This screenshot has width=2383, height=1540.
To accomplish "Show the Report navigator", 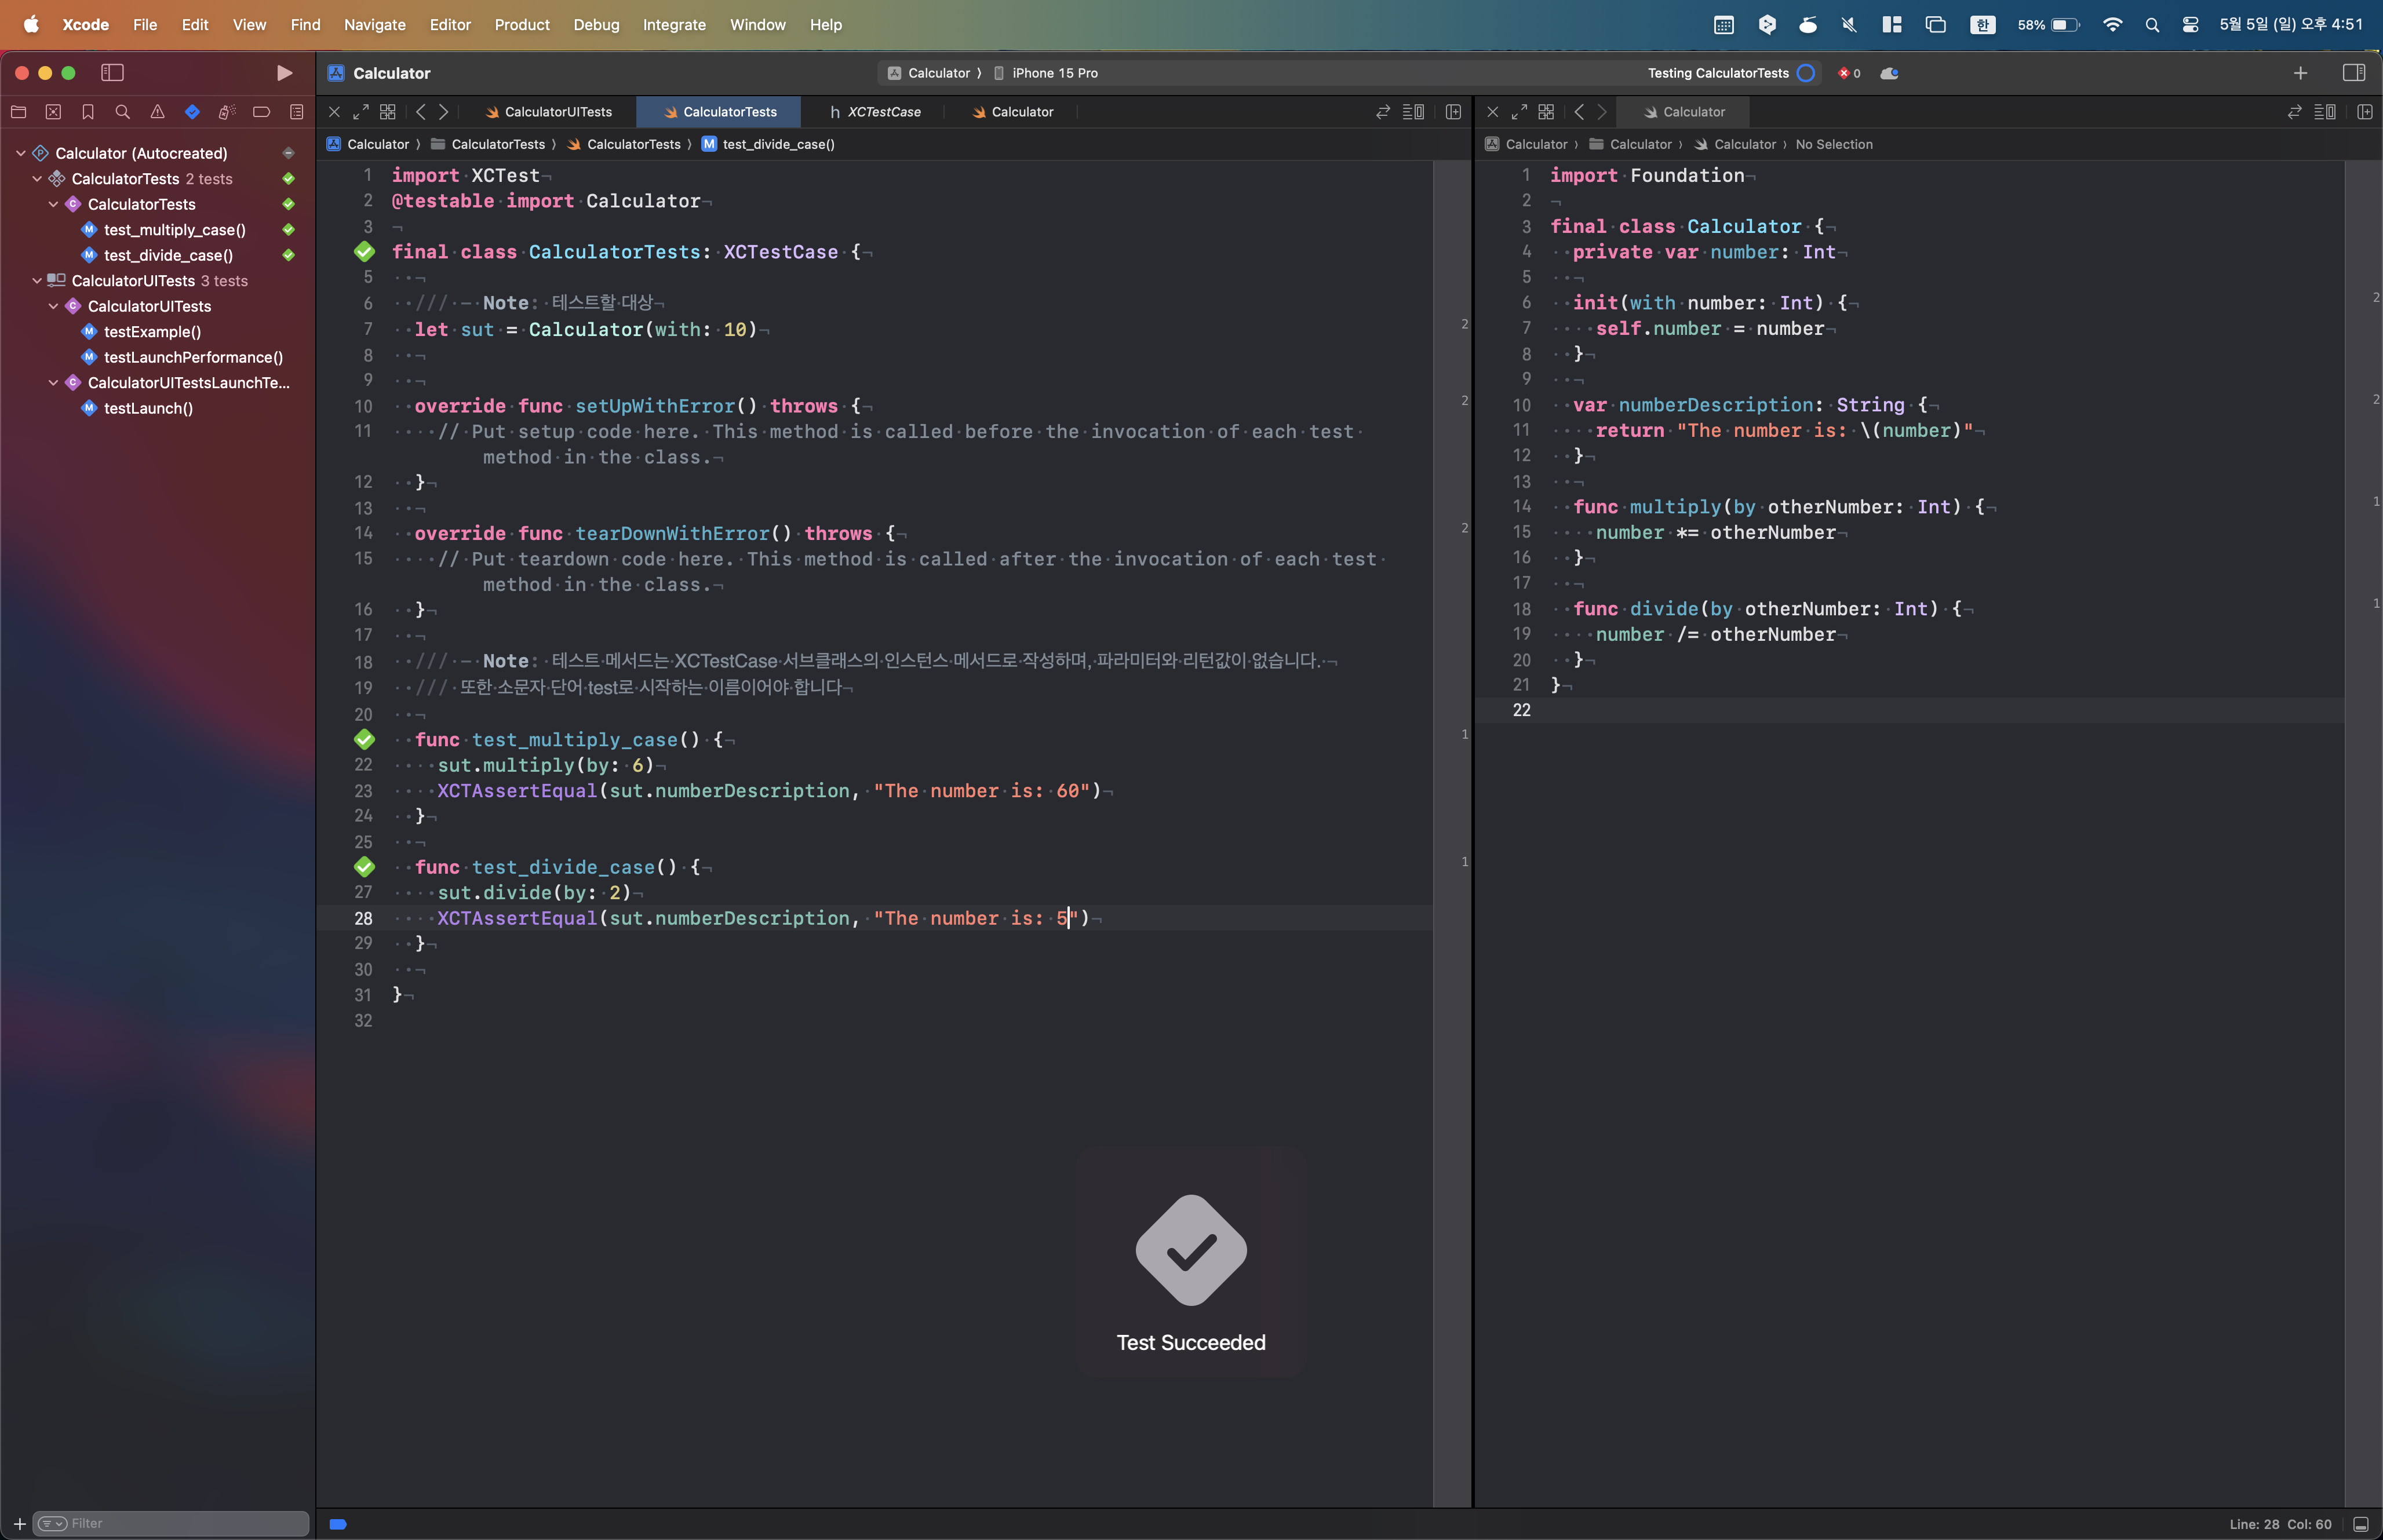I will pos(296,112).
